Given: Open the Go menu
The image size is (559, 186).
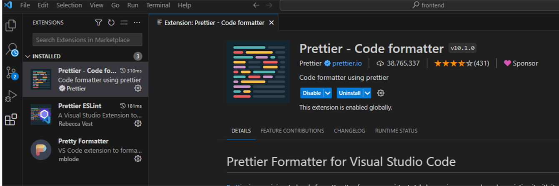Looking at the screenshot, I should (115, 5).
